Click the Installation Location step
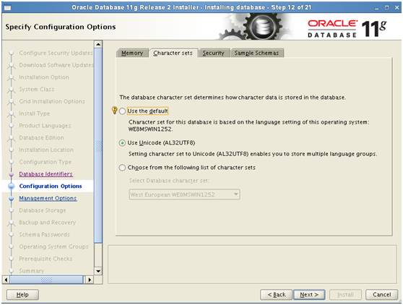The image size is (403, 305). click(x=46, y=150)
